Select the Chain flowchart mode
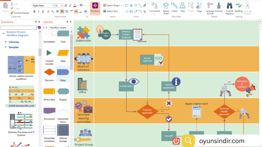The width and height of the screenshot is (262, 147). pyautogui.click(x=174, y=8)
